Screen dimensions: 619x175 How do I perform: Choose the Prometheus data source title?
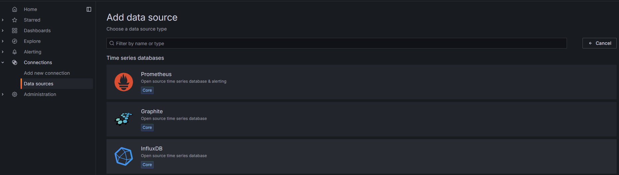click(156, 74)
